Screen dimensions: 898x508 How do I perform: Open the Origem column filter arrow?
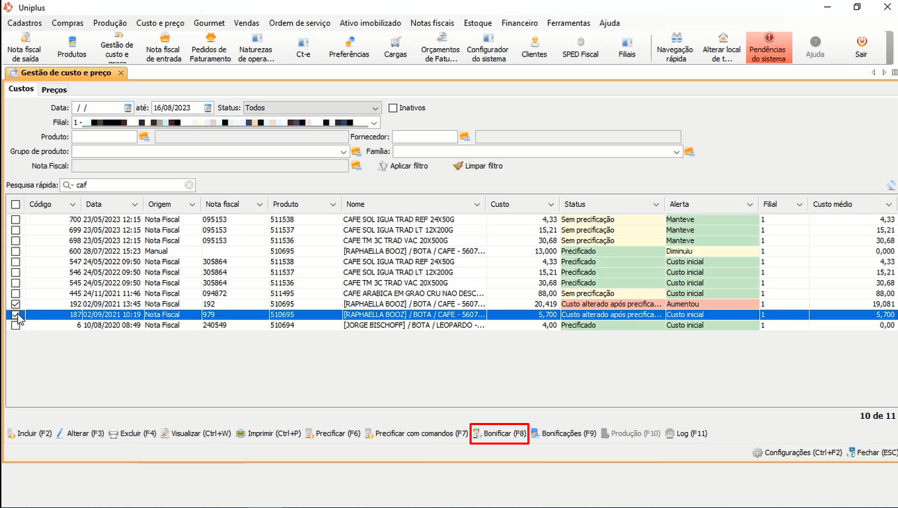192,205
